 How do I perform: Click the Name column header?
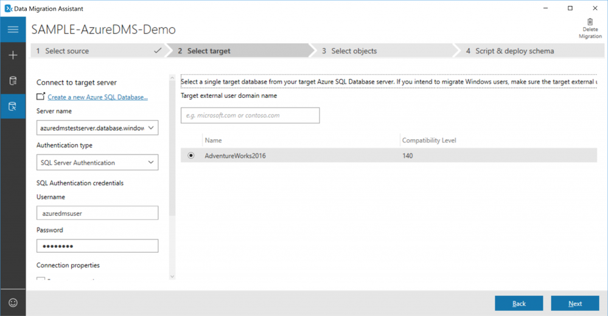213,140
